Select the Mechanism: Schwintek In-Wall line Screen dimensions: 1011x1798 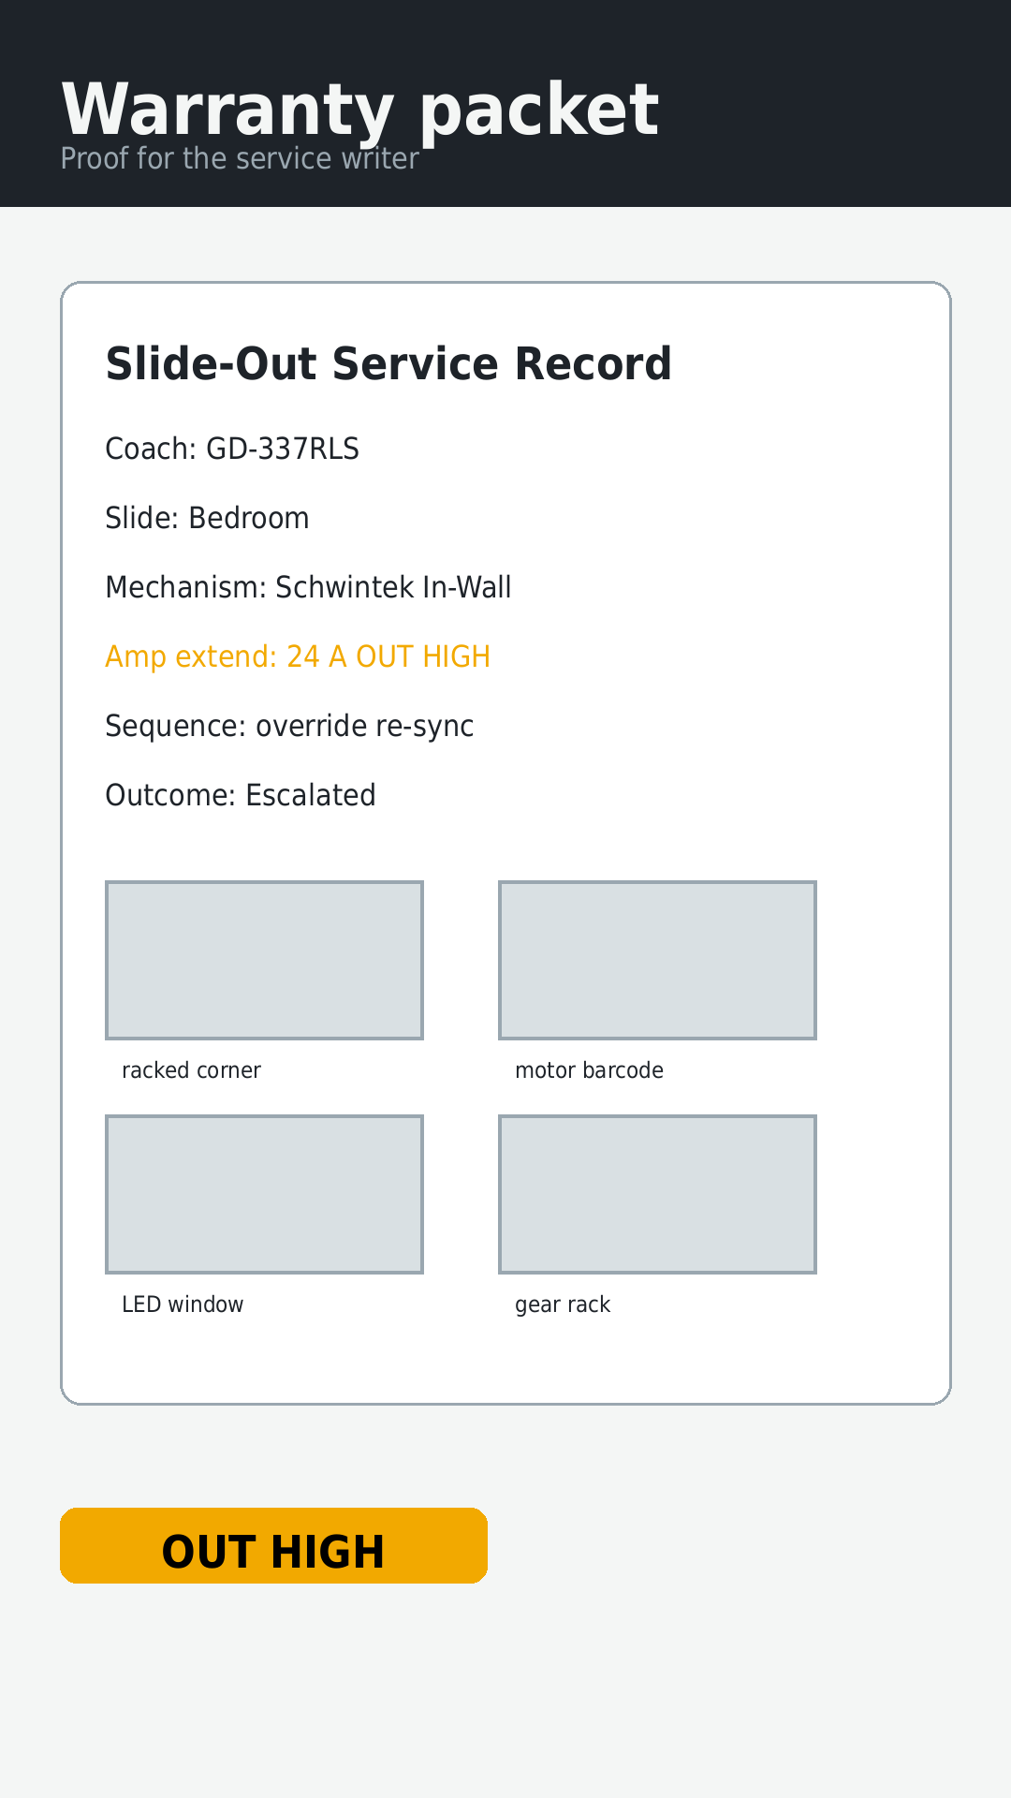(x=308, y=587)
